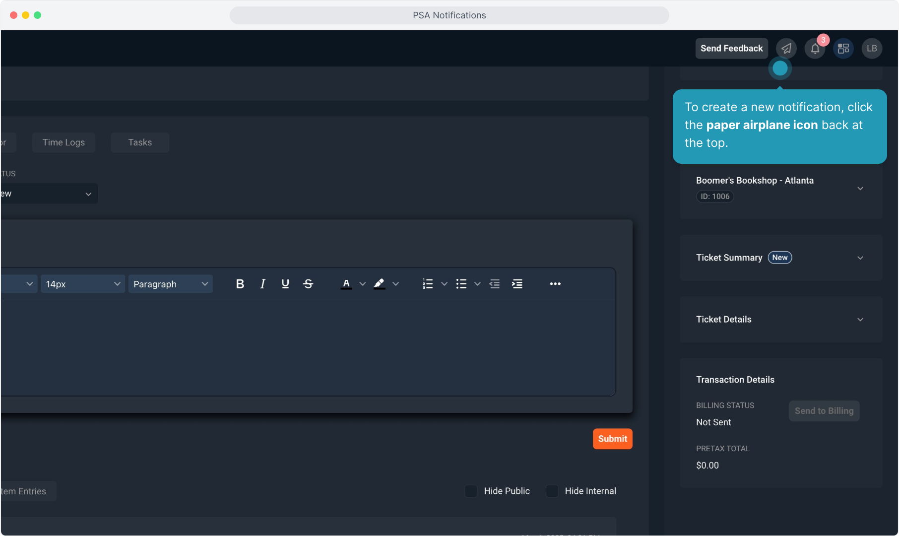Enable the Hide Public checkbox

471,491
